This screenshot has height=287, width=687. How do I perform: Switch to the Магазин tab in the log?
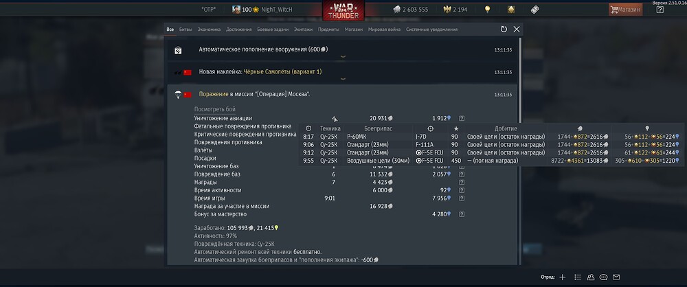tap(354, 30)
